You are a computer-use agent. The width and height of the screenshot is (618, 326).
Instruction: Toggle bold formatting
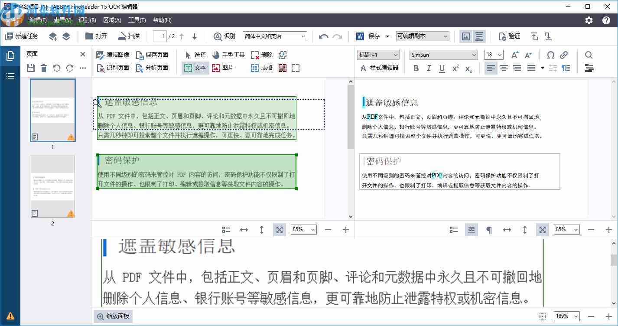pos(416,68)
